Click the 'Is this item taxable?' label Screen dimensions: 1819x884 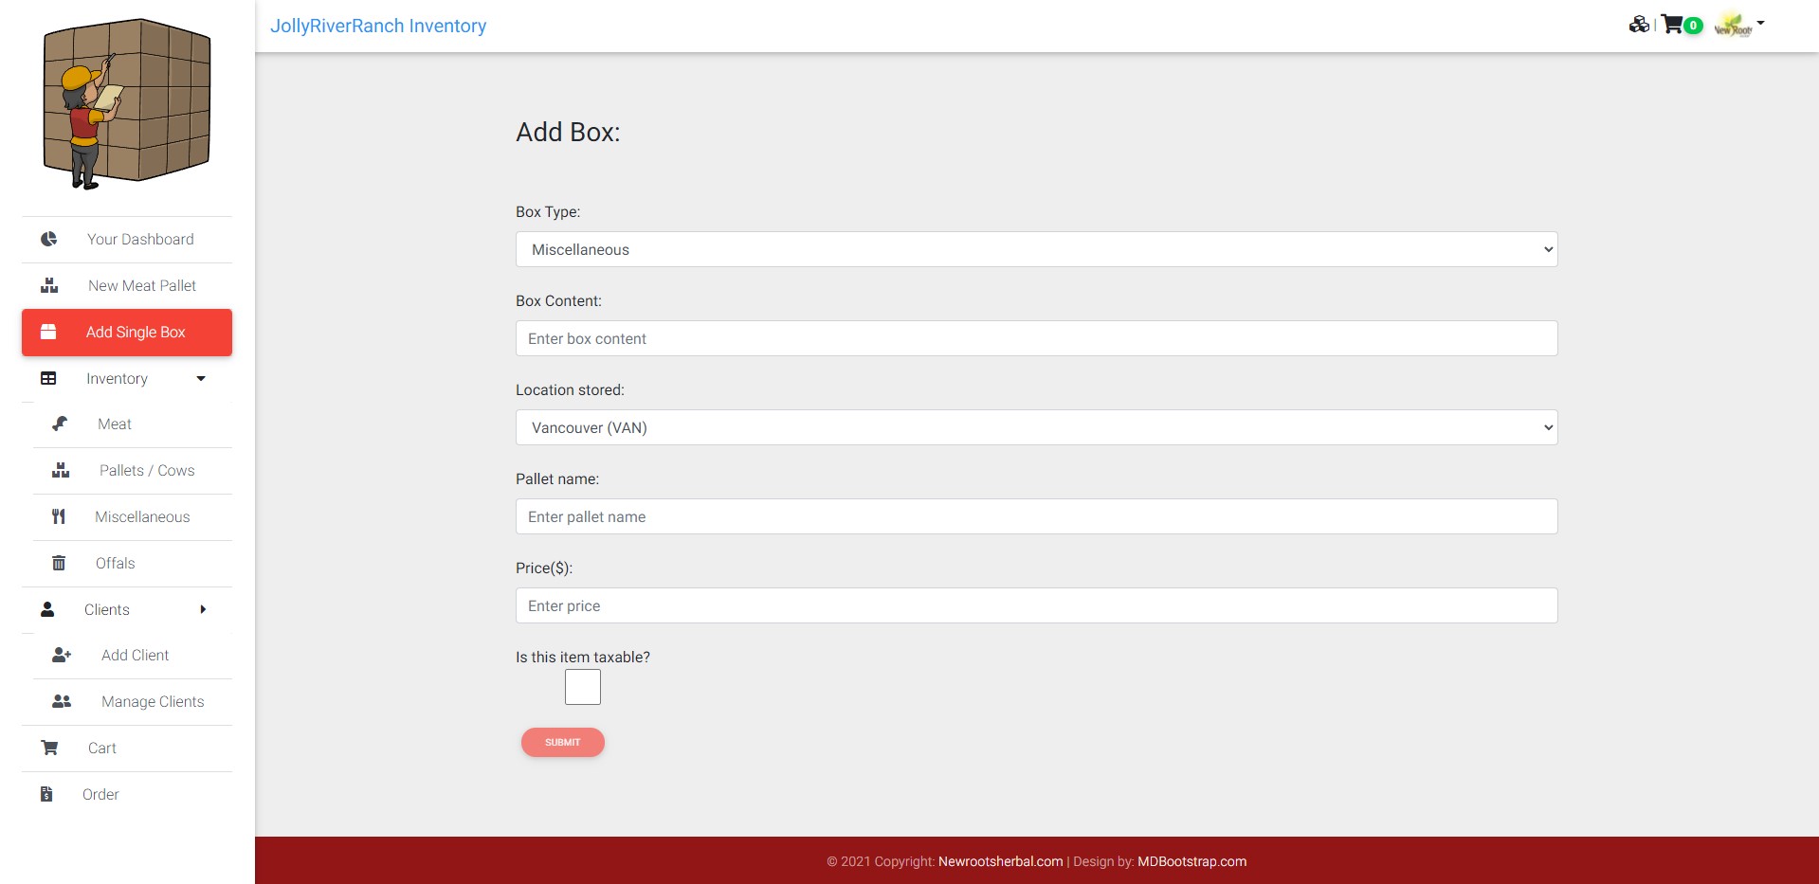point(583,657)
